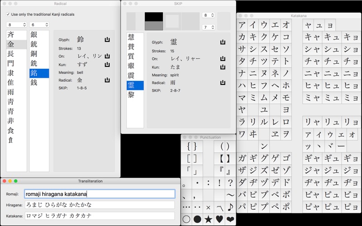Insert the hollow circle symbol in Punctuation
This screenshot has width=362, height=226.
[x=186, y=219]
